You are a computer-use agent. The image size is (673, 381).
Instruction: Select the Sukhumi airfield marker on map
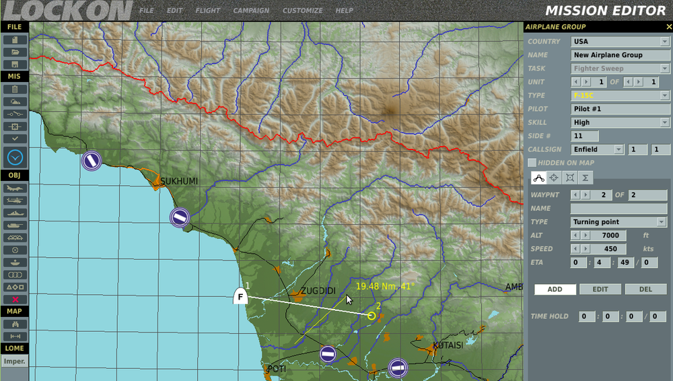pyautogui.click(x=180, y=217)
